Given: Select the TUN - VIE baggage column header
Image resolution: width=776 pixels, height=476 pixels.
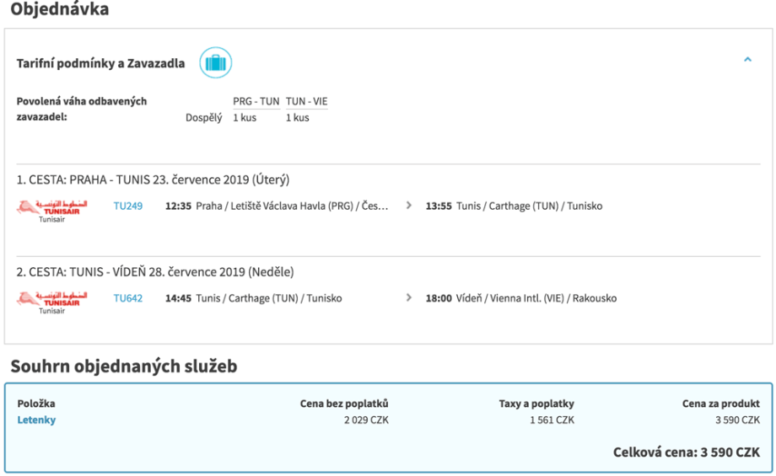Looking at the screenshot, I should pos(307,102).
